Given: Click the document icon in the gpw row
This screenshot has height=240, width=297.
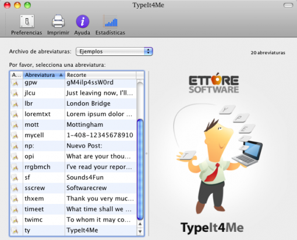Looking at the screenshot, I should (x=15, y=83).
